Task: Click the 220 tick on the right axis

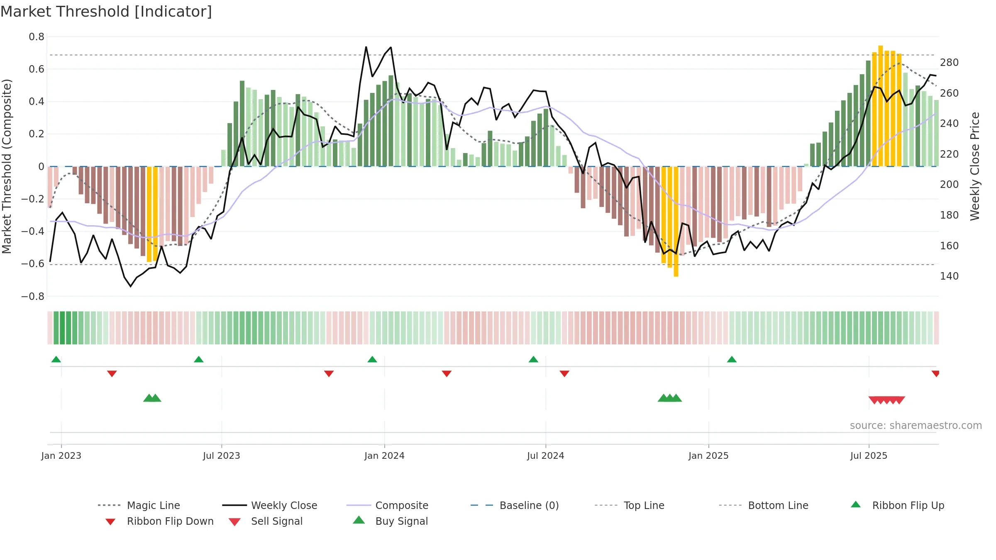Action: [950, 154]
